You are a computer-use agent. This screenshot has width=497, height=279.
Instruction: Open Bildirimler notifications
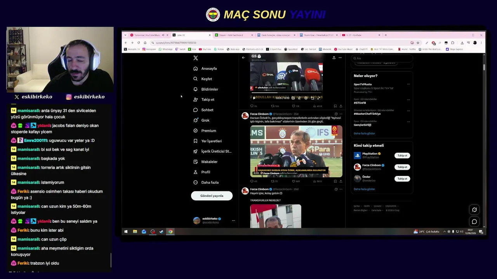coord(206,89)
